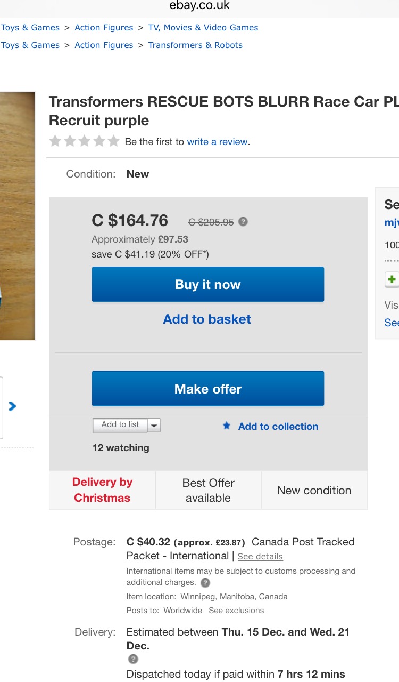Screen dimensions: 399x682
Task: Click the help icon under delivery estimate
Action: [134, 660]
